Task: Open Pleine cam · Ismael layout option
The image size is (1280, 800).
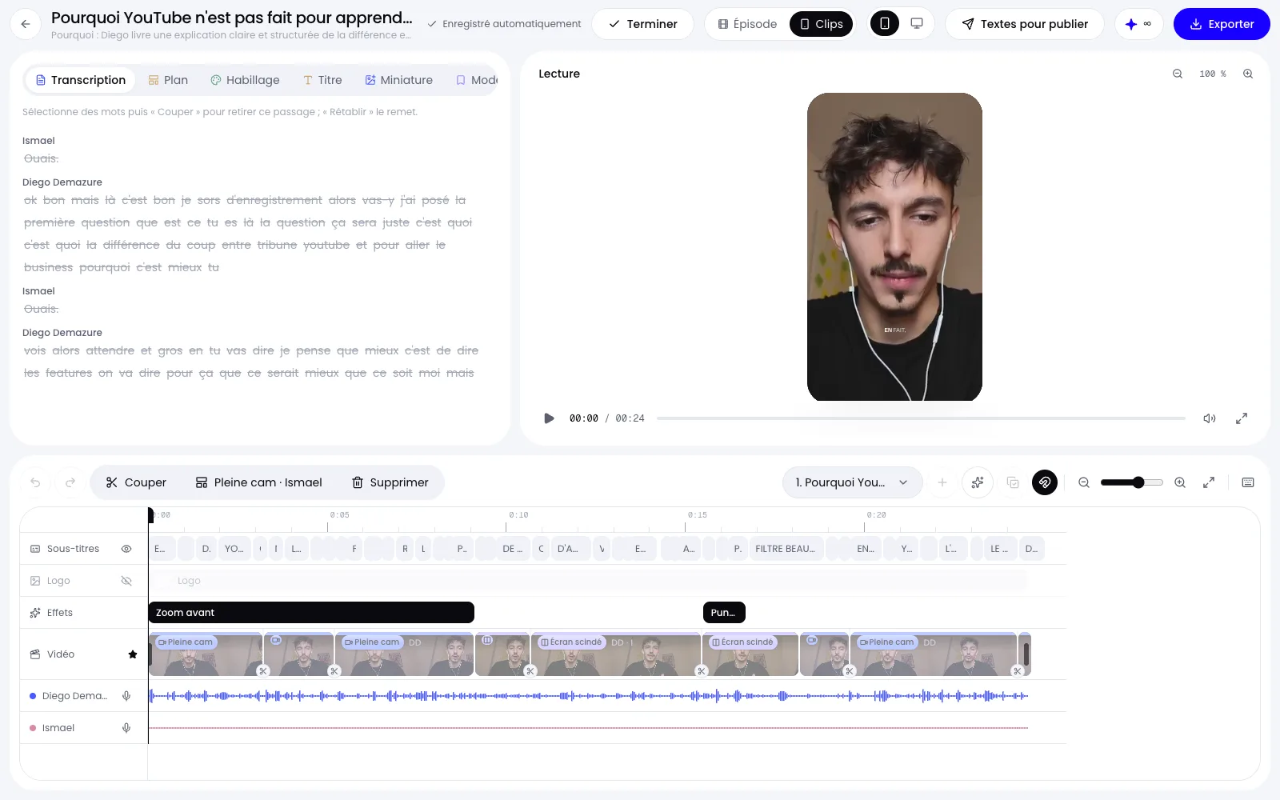Action: [259, 482]
